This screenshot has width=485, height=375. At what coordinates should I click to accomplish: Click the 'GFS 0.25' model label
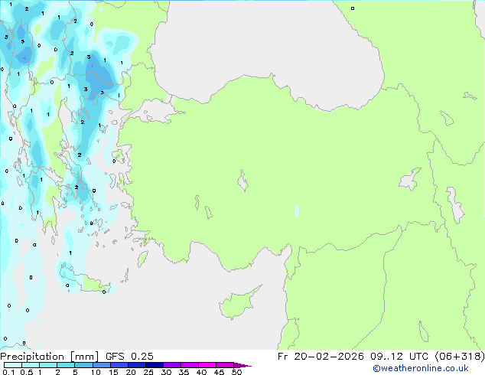[129, 357]
